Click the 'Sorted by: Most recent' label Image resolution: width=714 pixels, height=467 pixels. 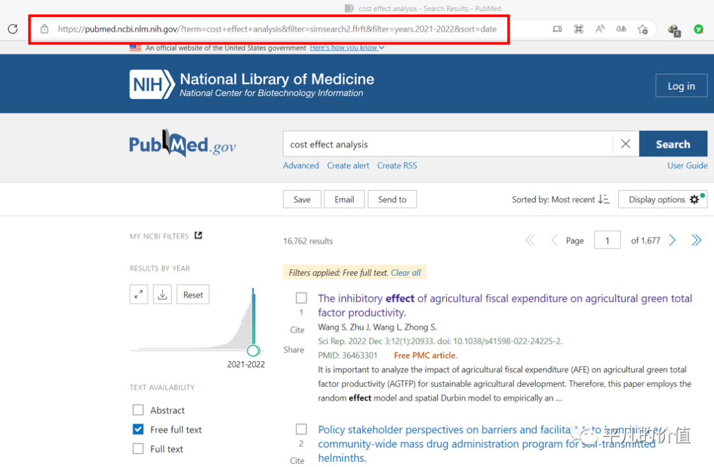pyautogui.click(x=553, y=200)
